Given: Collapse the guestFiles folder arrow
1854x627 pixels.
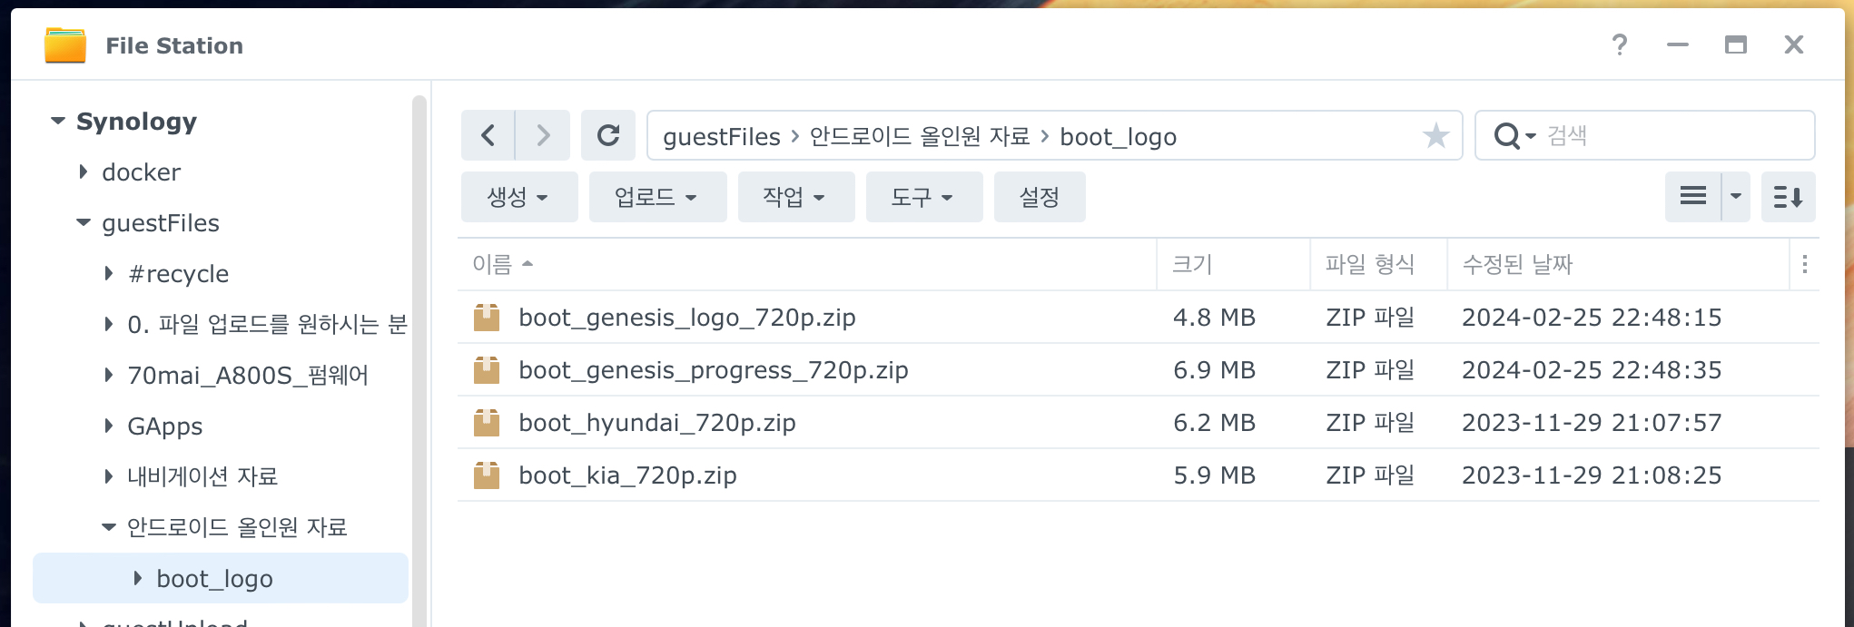Looking at the screenshot, I should coord(84,222).
